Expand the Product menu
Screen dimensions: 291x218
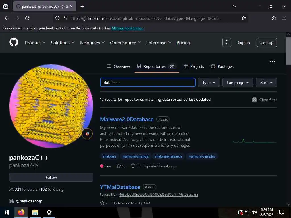point(35,43)
